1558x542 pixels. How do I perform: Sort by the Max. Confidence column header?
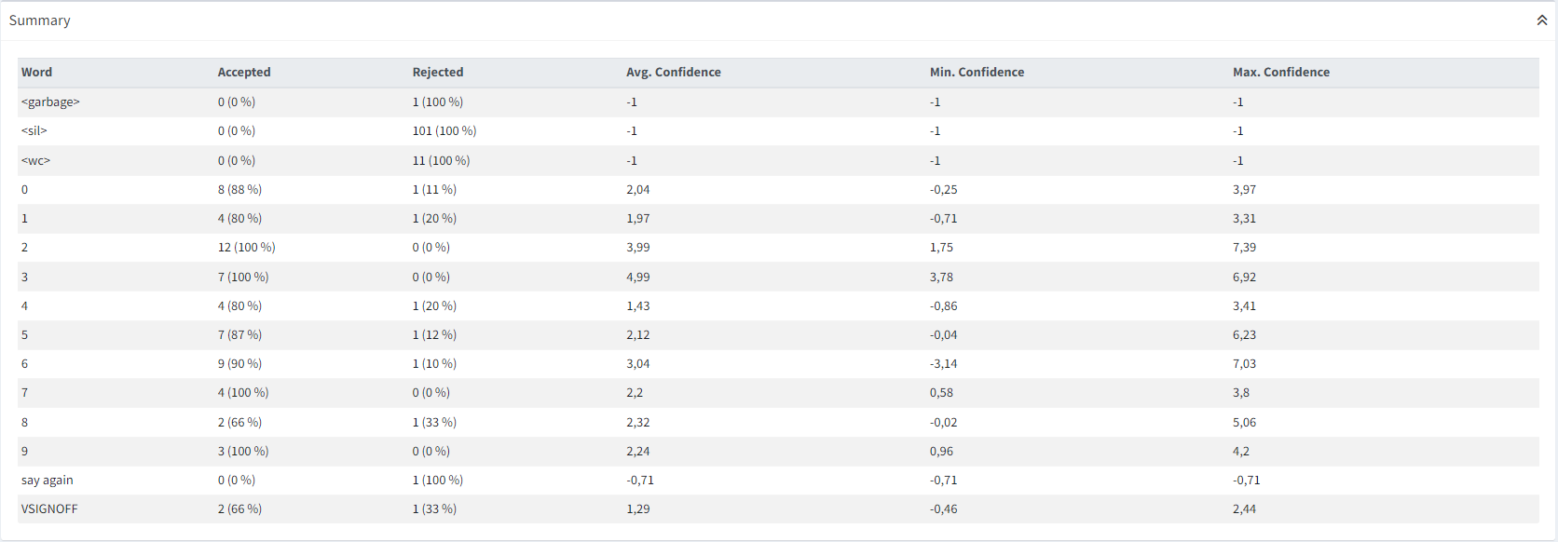pos(1281,72)
